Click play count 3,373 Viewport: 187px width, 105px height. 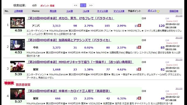[x=56, y=48]
